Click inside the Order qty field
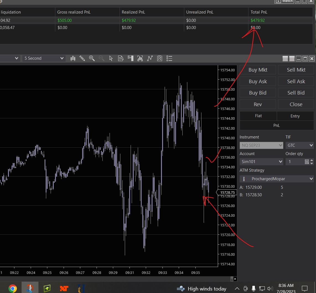Viewport: 316px width, 293px height. pos(294,162)
